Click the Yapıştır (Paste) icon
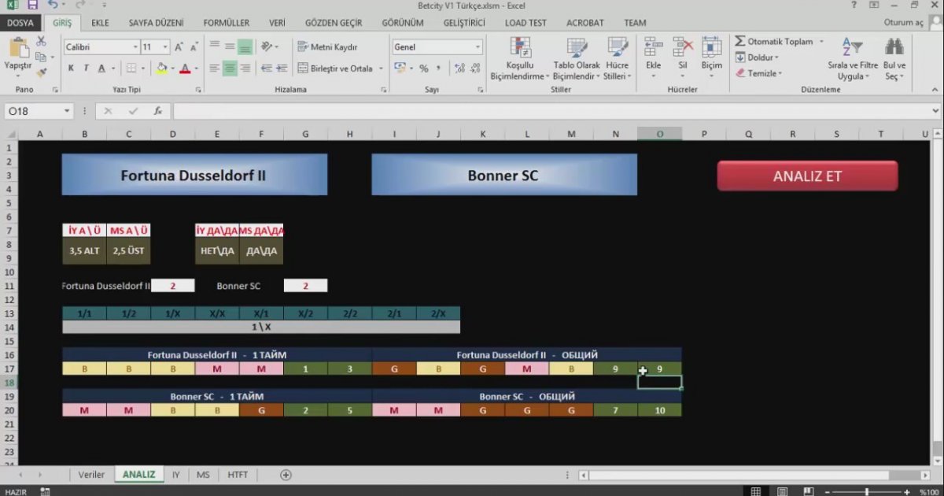Viewport: 944px width, 496px height. click(17, 49)
